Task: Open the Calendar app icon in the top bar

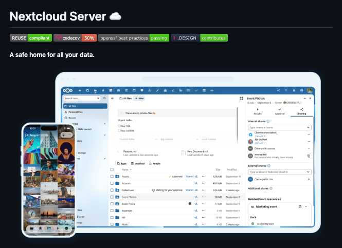Action: click(134, 90)
